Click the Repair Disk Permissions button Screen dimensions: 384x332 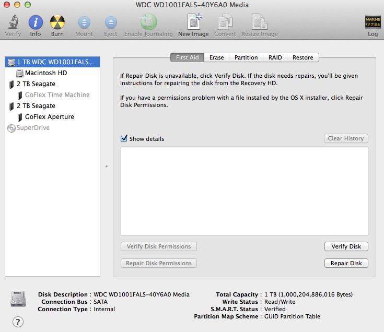click(x=159, y=263)
